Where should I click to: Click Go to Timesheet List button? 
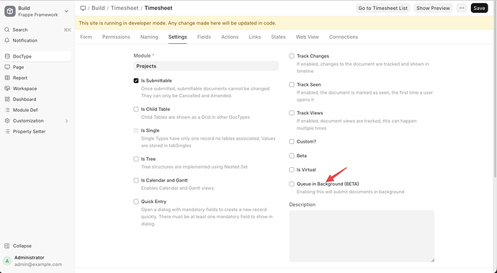383,8
